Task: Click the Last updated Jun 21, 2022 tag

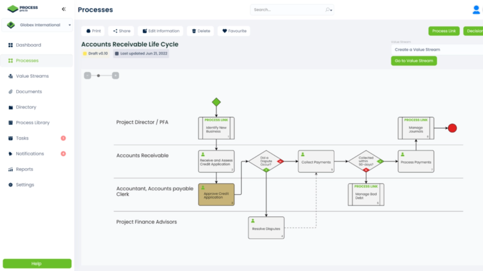Action: click(x=141, y=54)
